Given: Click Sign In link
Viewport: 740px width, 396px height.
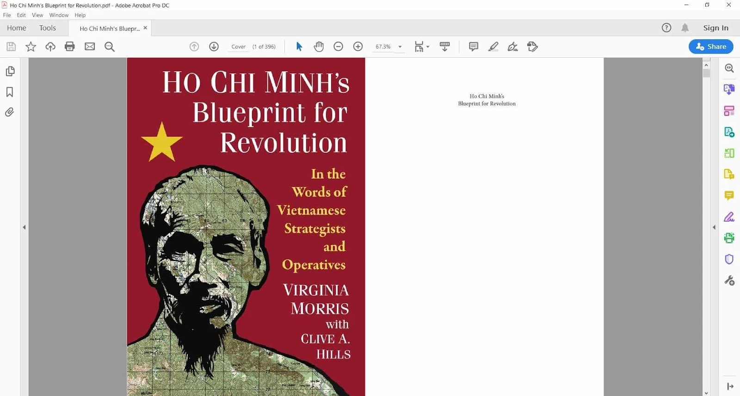Looking at the screenshot, I should click(715, 28).
